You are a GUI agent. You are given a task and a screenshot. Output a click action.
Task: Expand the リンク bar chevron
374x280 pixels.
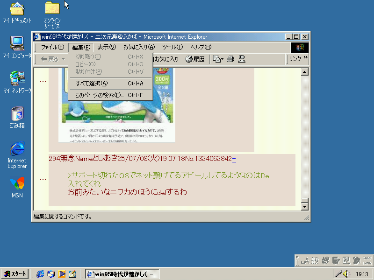tap(306, 57)
